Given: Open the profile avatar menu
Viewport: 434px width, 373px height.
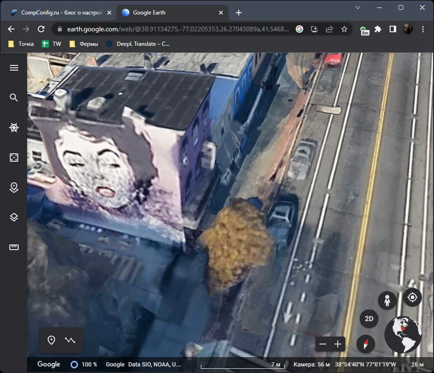Looking at the screenshot, I should pyautogui.click(x=408, y=29).
